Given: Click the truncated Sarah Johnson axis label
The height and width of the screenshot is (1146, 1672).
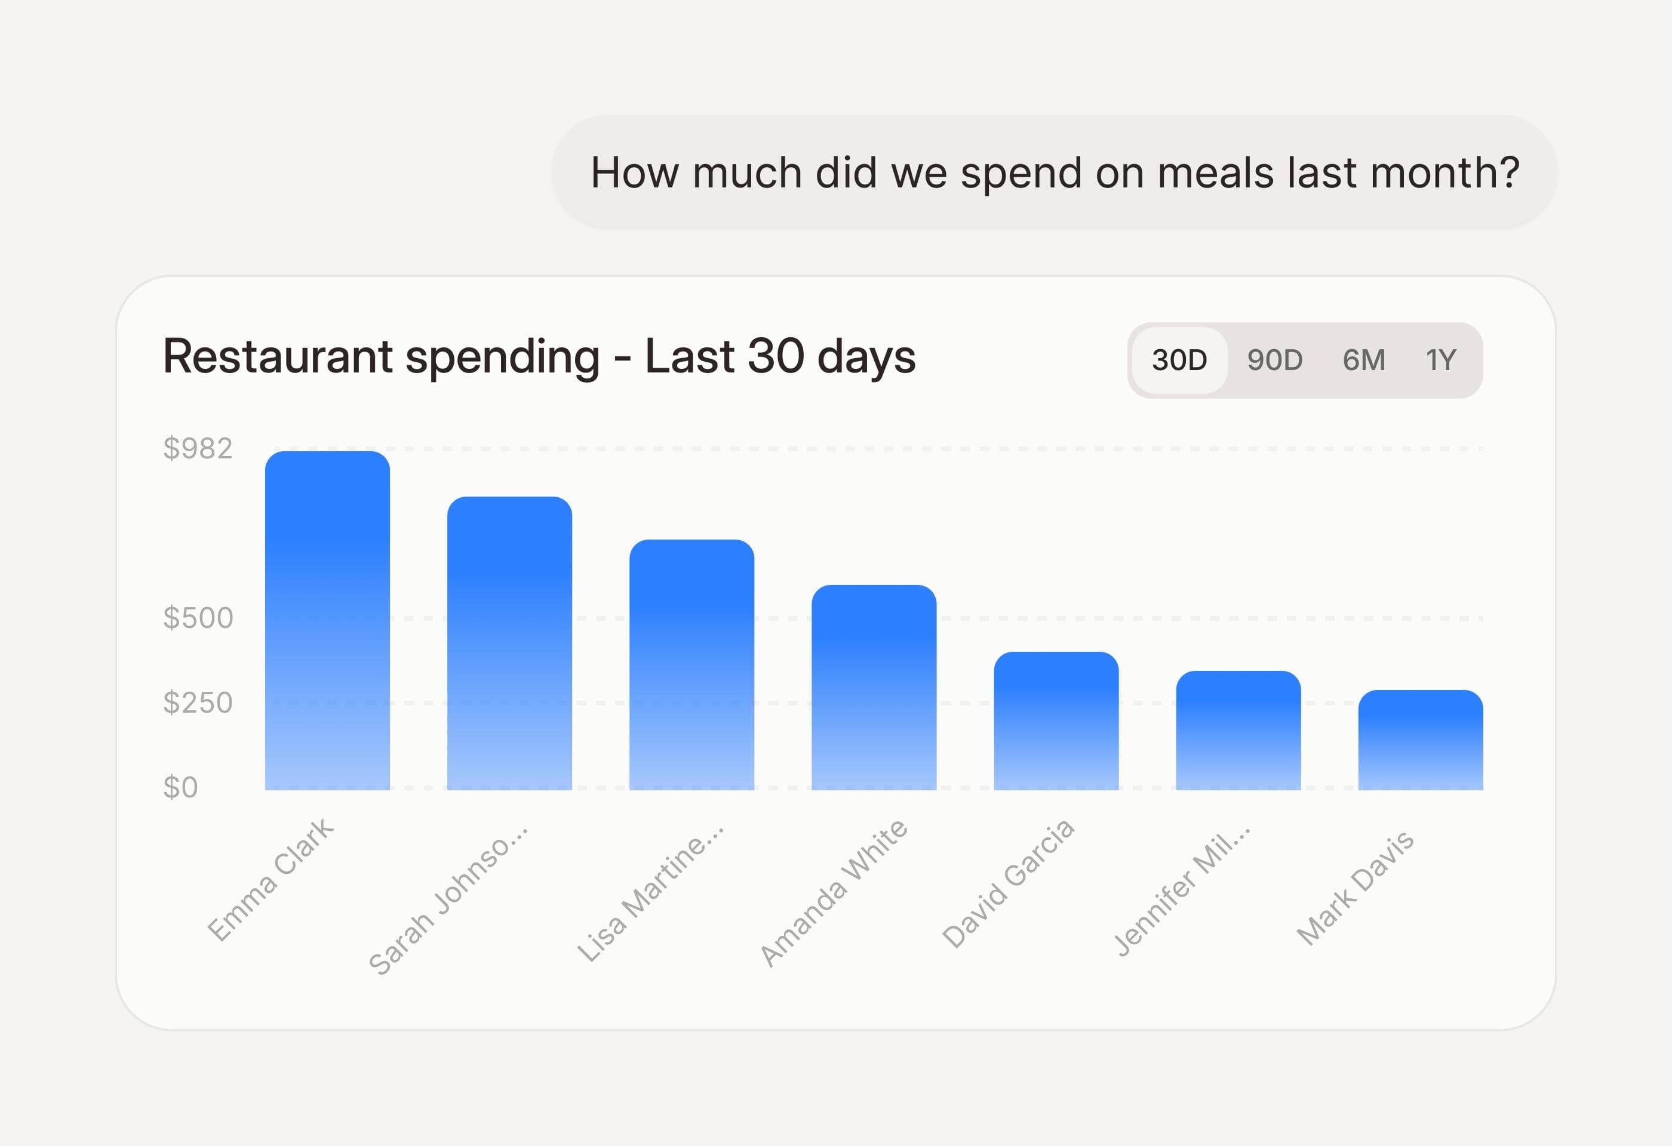Looking at the screenshot, I should tap(449, 899).
